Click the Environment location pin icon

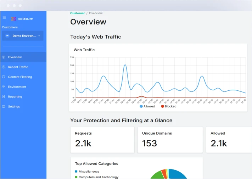tap(4, 87)
